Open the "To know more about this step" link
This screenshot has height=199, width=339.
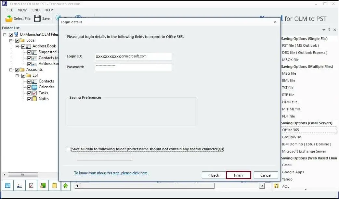tap(111, 173)
